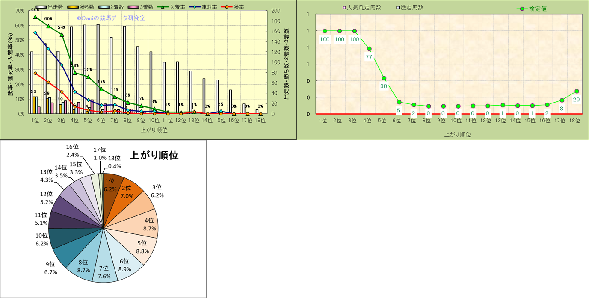Viewport: 589px width, 298px height.
Task: Select the 18位 data point labeled 20
Action: tap(577, 91)
